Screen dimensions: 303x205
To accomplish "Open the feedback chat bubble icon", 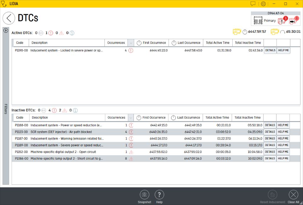I will [253, 4].
